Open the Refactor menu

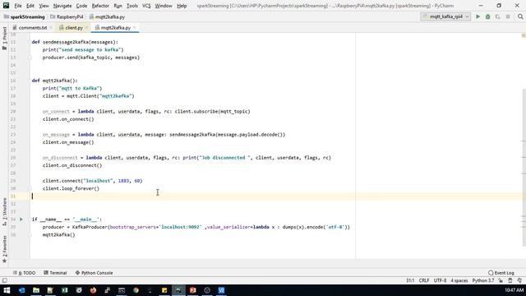point(100,6)
